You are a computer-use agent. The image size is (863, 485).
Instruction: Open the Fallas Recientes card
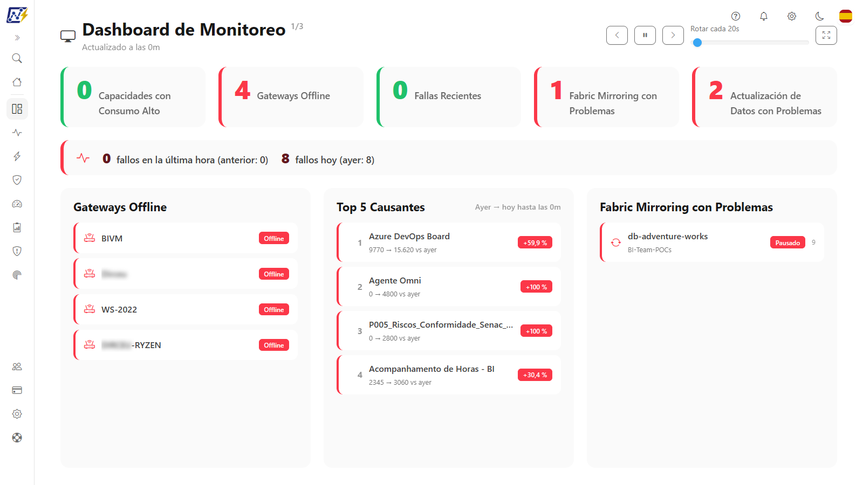tap(449, 97)
